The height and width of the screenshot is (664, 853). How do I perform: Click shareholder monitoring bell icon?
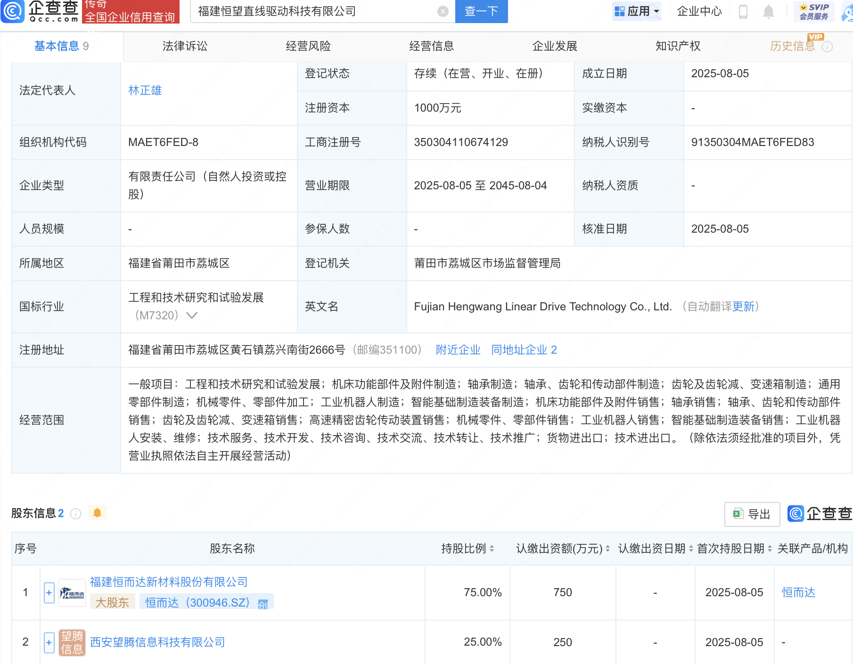(x=98, y=512)
